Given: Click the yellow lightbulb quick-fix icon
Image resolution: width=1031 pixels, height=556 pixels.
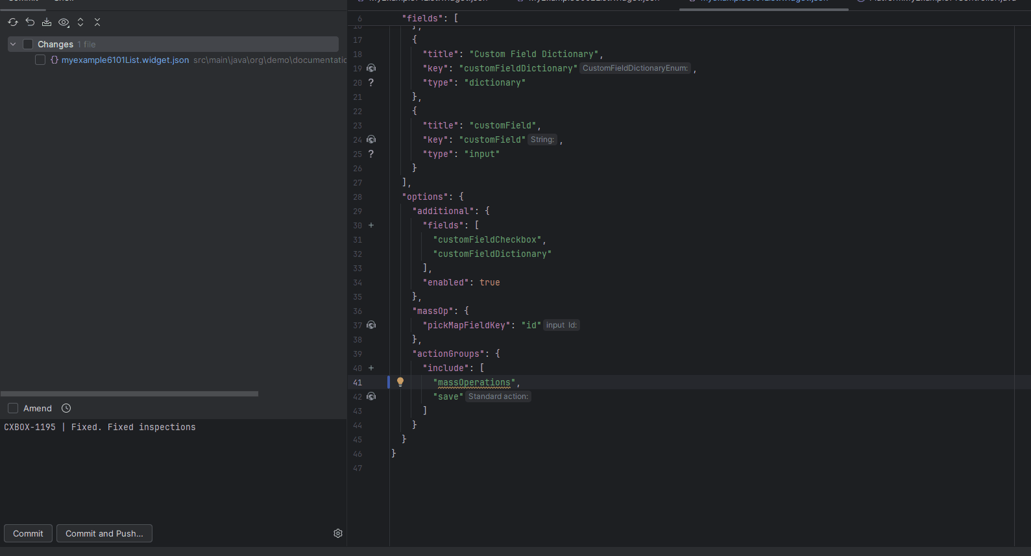Looking at the screenshot, I should point(400,382).
